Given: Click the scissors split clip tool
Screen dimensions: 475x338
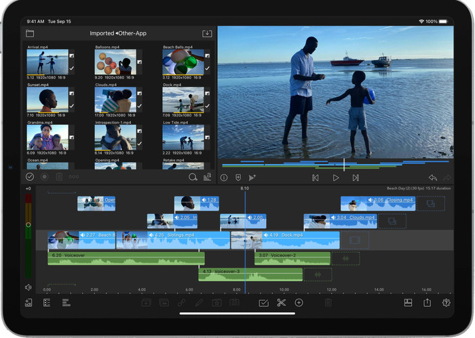Looking at the screenshot, I should pyautogui.click(x=281, y=303).
